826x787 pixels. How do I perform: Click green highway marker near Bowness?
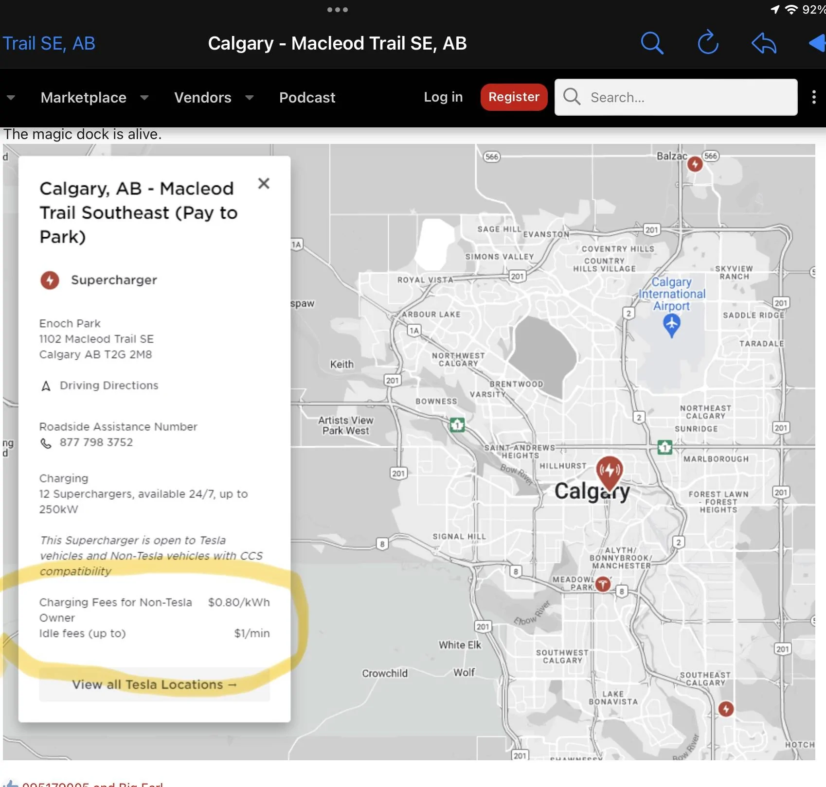(457, 425)
